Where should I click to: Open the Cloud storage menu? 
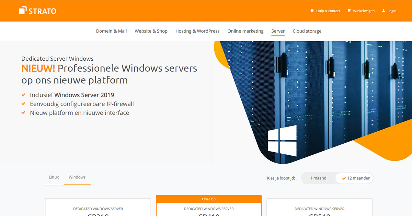coord(307,31)
